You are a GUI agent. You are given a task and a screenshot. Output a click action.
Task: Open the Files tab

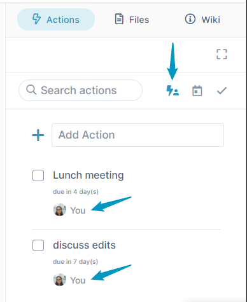[x=132, y=19]
